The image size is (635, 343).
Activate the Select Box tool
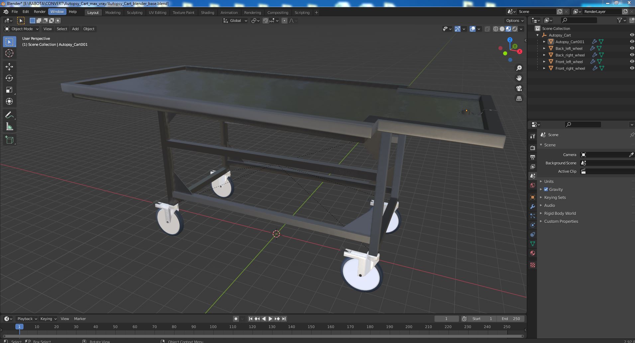click(9, 42)
